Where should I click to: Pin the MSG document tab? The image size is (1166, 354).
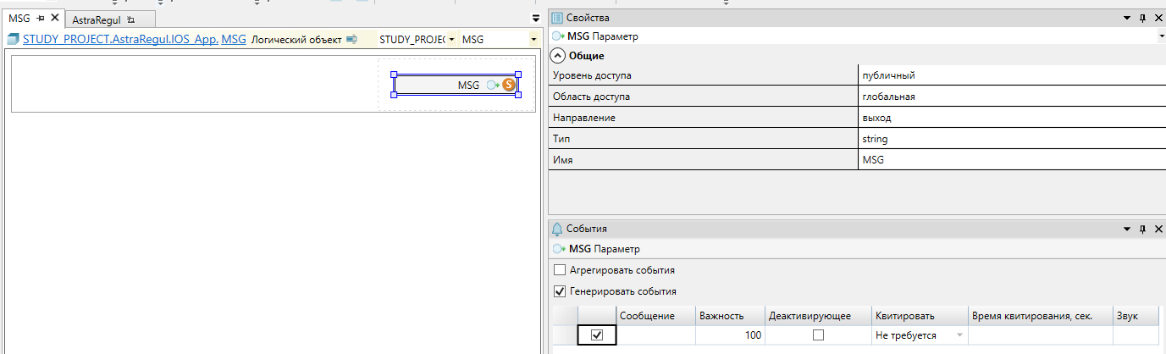[x=41, y=18]
